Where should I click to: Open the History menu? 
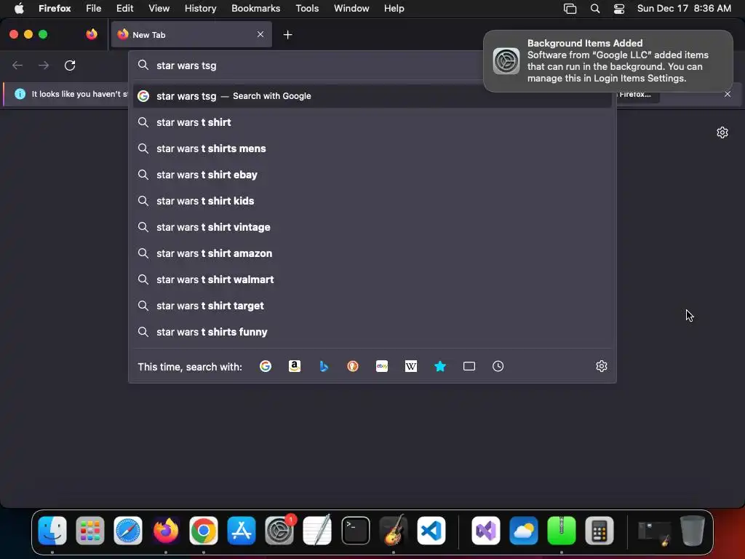[200, 8]
